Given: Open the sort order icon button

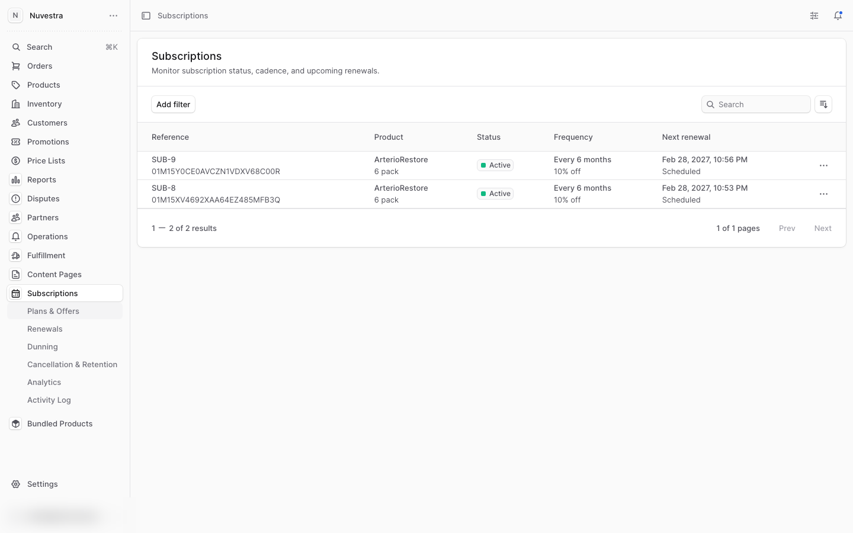Looking at the screenshot, I should click(x=823, y=104).
